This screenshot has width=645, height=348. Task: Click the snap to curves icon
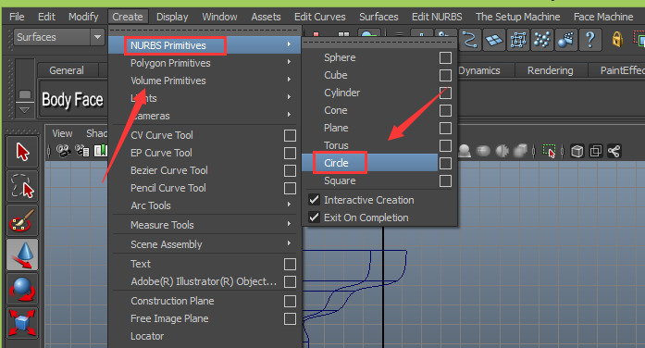pos(470,40)
